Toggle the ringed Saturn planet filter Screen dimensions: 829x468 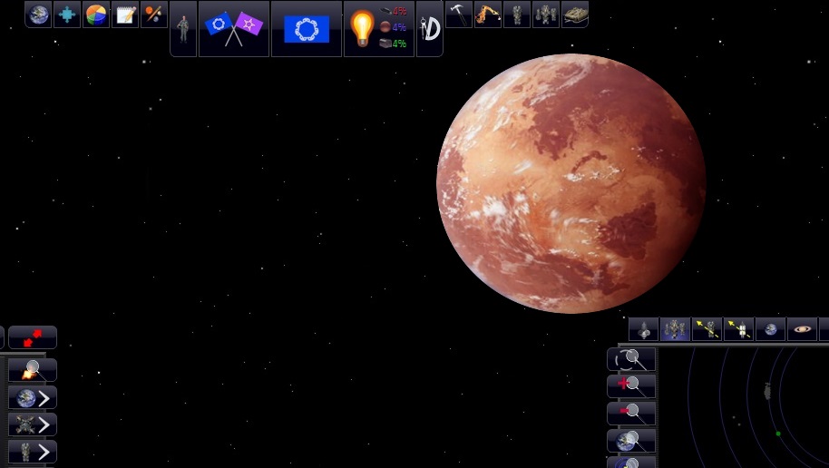802,329
